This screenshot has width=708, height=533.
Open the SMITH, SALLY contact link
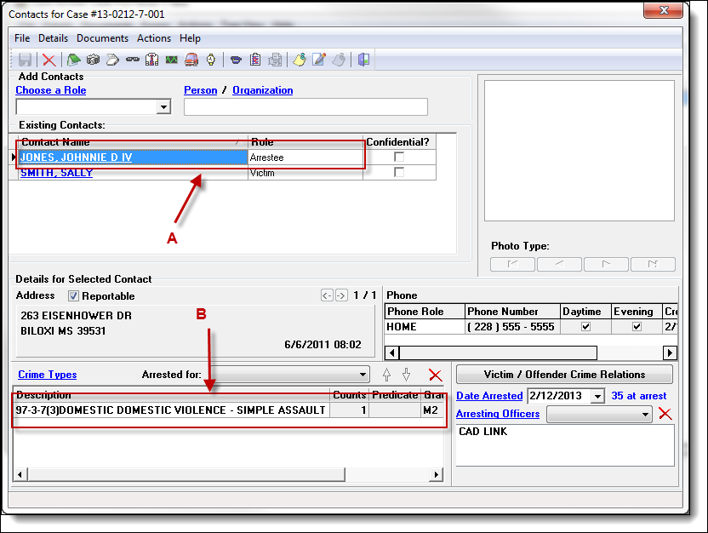click(x=56, y=173)
